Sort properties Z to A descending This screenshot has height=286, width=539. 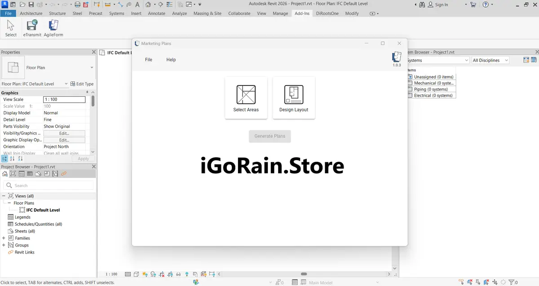tap(20, 158)
